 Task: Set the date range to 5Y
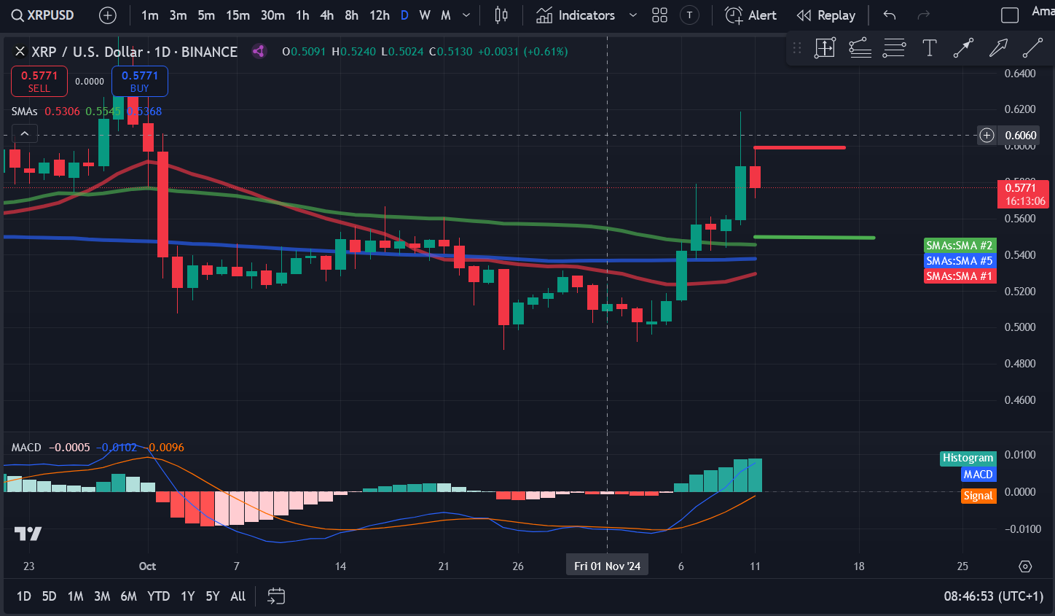tap(213, 596)
